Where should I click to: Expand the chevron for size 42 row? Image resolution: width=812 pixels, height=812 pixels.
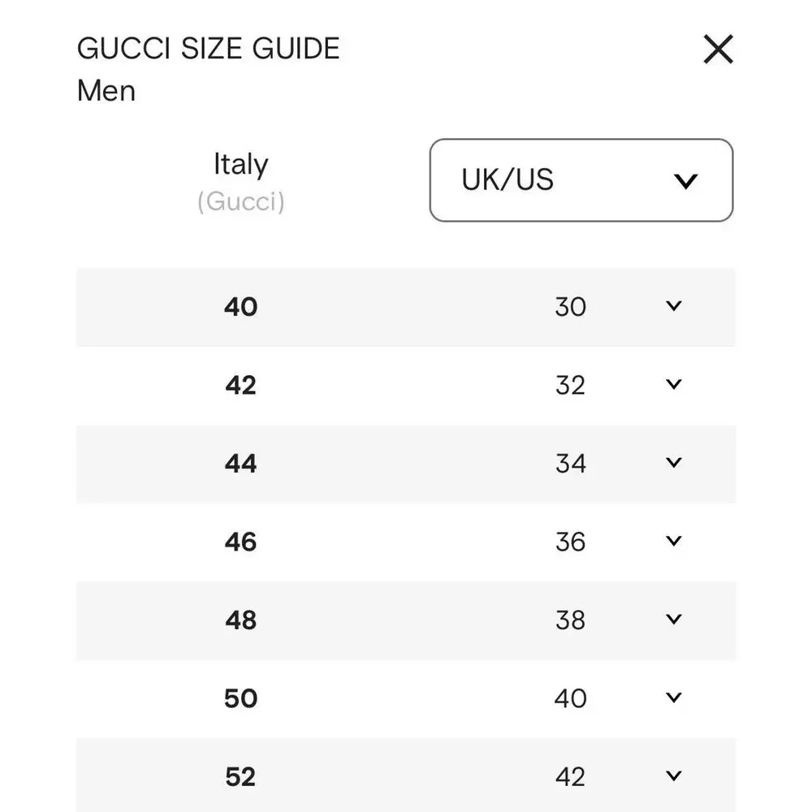(x=674, y=384)
